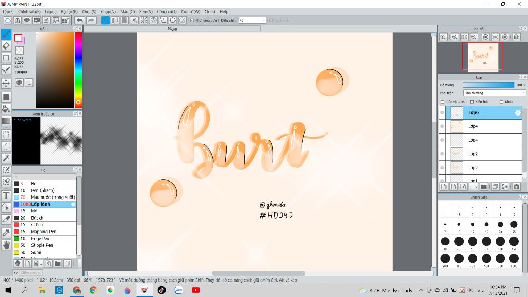Open the Bộ lọc(R) menu
This screenshot has width=528, height=297.
[x=70, y=12]
